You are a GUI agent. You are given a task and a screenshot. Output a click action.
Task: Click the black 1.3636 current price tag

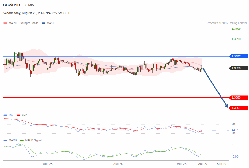pyautogui.click(x=239, y=68)
